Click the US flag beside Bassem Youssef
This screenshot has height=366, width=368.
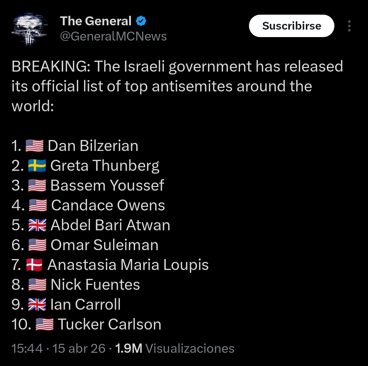coord(37,185)
